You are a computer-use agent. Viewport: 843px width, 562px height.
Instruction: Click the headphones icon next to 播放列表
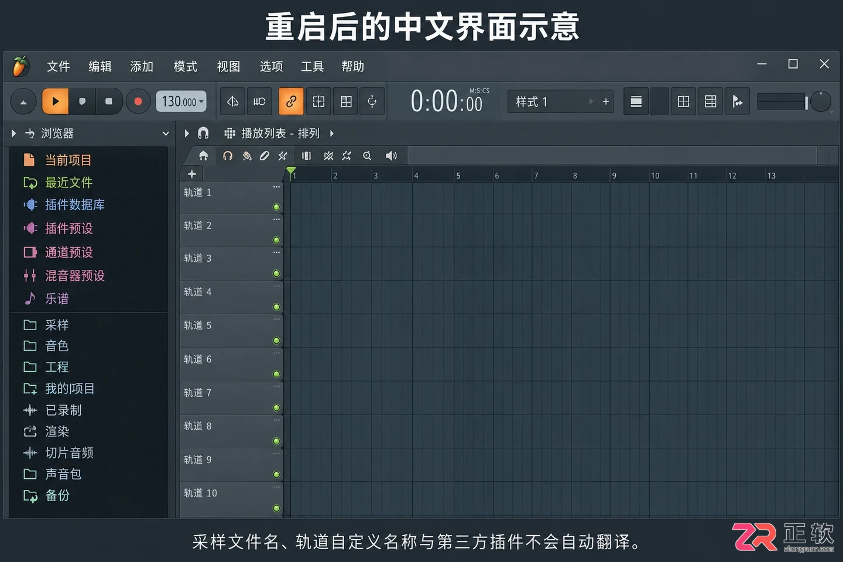pyautogui.click(x=203, y=133)
